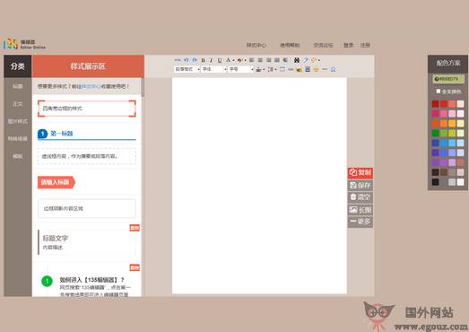Open the 段落格式 paragraph format dropdown

click(187, 69)
